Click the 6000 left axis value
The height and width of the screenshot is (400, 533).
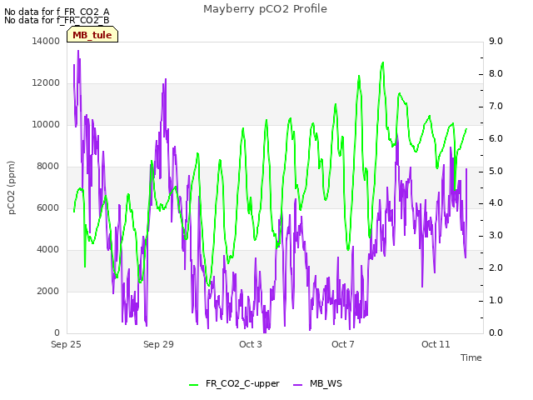(48, 207)
